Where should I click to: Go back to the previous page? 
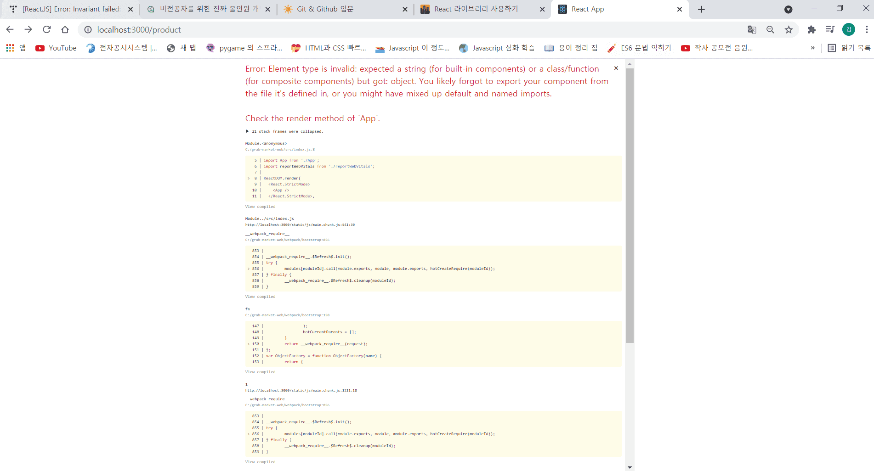point(10,29)
